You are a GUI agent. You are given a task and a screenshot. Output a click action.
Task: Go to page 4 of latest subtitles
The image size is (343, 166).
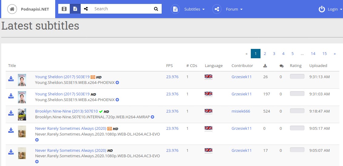283,53
